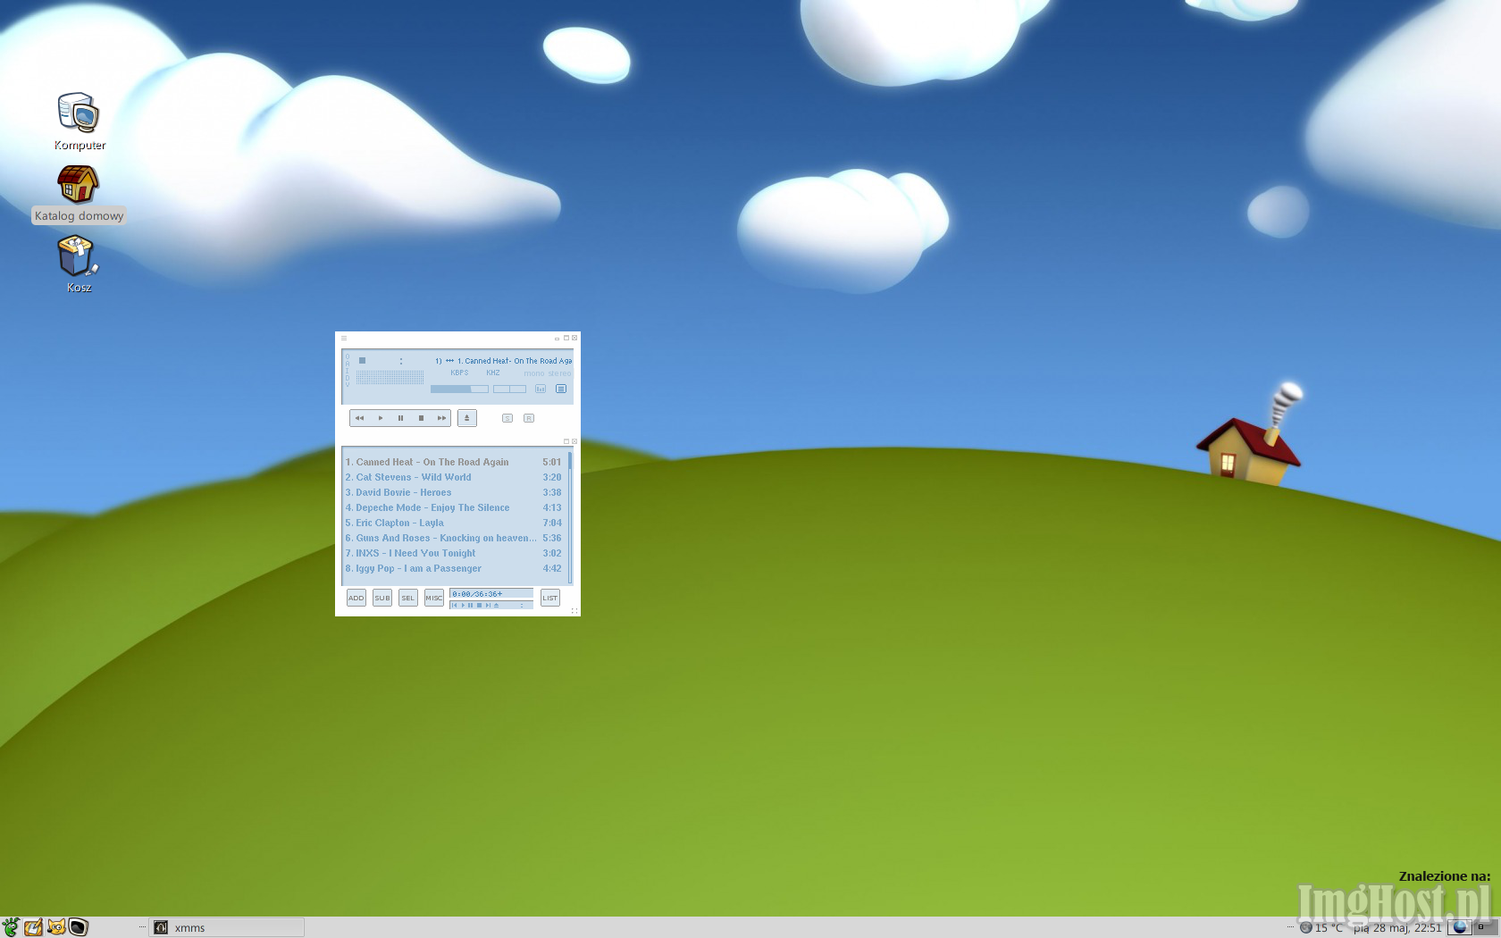Viewport: 1501px width, 938px height.
Task: Open the Komputer desktop icon
Action: [x=79, y=121]
